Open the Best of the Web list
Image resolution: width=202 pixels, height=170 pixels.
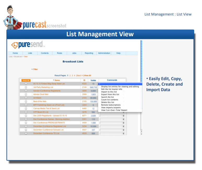(40, 102)
